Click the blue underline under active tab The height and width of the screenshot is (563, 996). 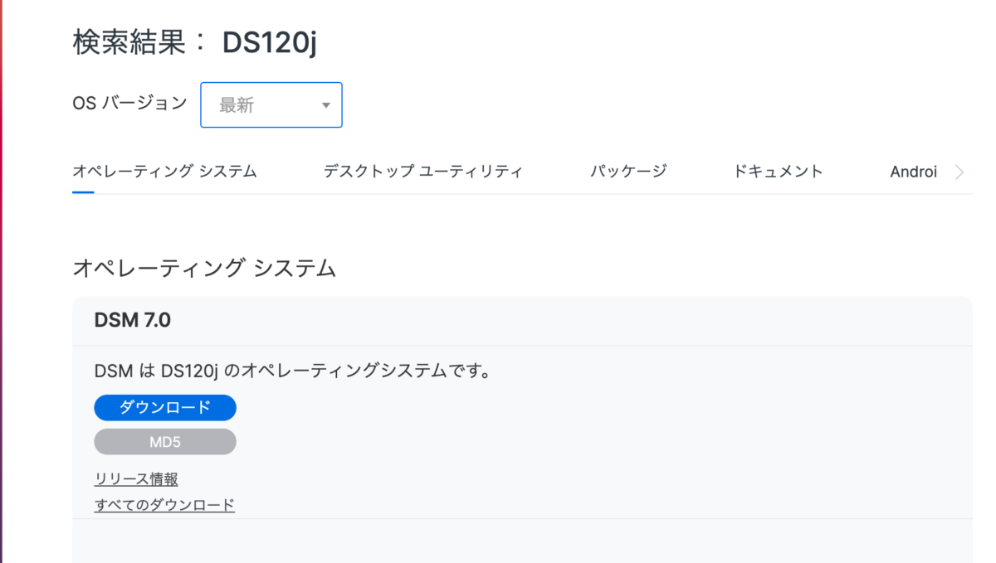[83, 192]
